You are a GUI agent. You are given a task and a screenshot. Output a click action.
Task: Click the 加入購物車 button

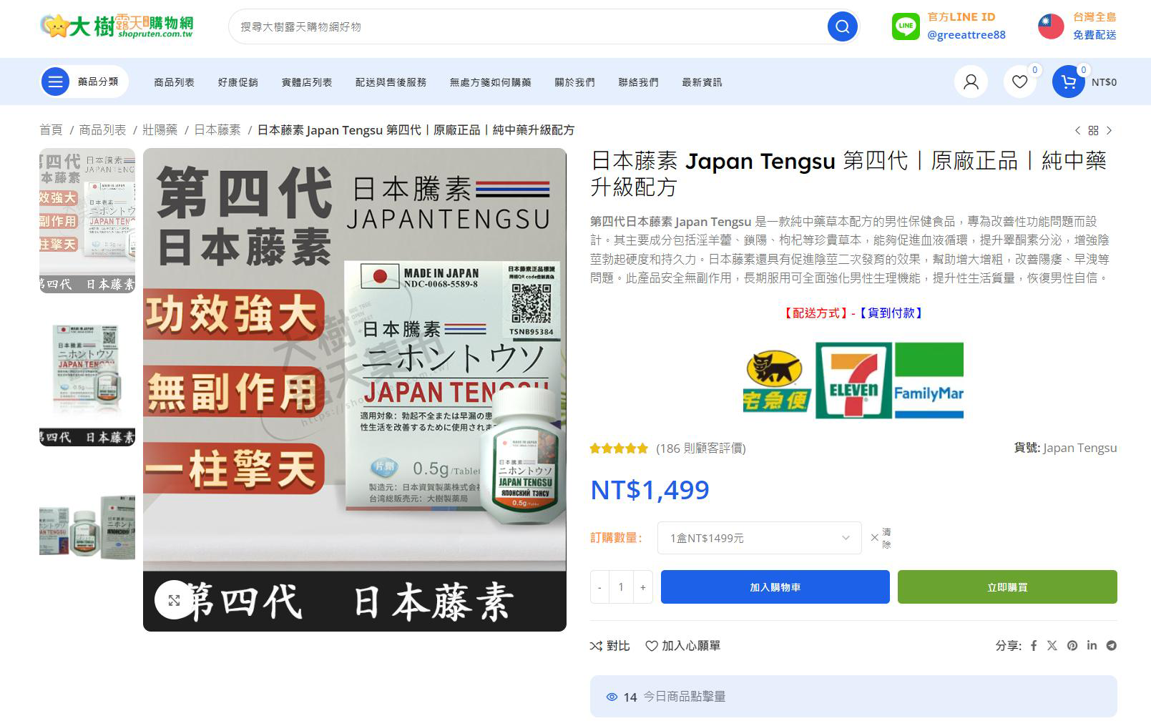tap(775, 587)
